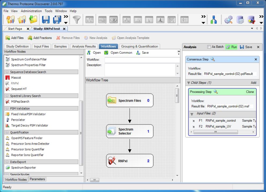Click the funnel filter toolbar icon
The width and height of the screenshot is (266, 192).
tap(77, 20)
